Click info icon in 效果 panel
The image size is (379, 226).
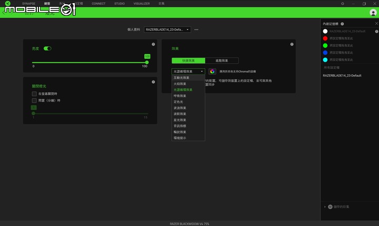pos(292,44)
